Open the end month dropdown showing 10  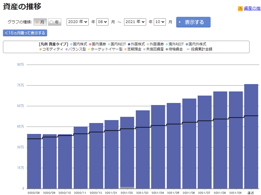click(x=160, y=22)
